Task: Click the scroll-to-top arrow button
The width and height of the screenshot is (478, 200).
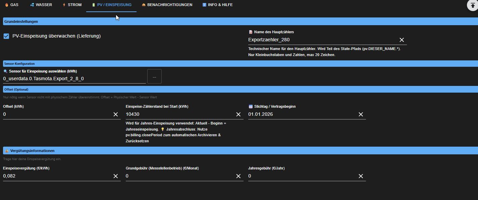Action: pos(473,6)
